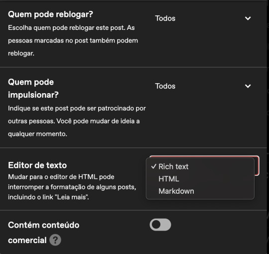Image resolution: width=269 pixels, height=254 pixels.
Task: Choose 'Markdown' from the editor list
Action: pyautogui.click(x=176, y=191)
